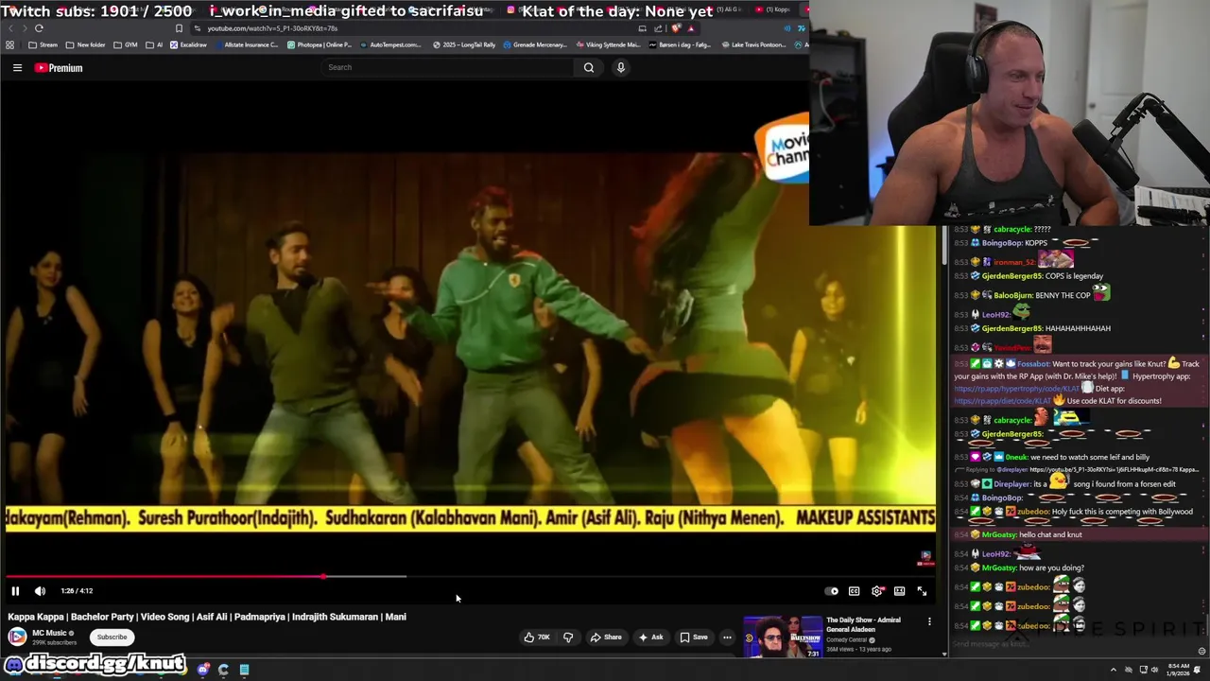Click the bookmark icon beside the URL
1210x681 pixels.
click(179, 28)
